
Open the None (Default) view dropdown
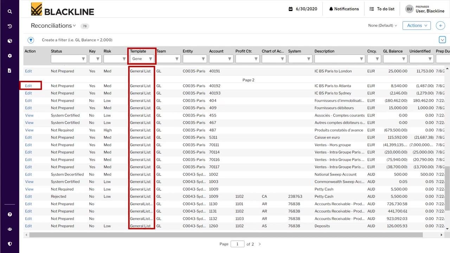[382, 25]
